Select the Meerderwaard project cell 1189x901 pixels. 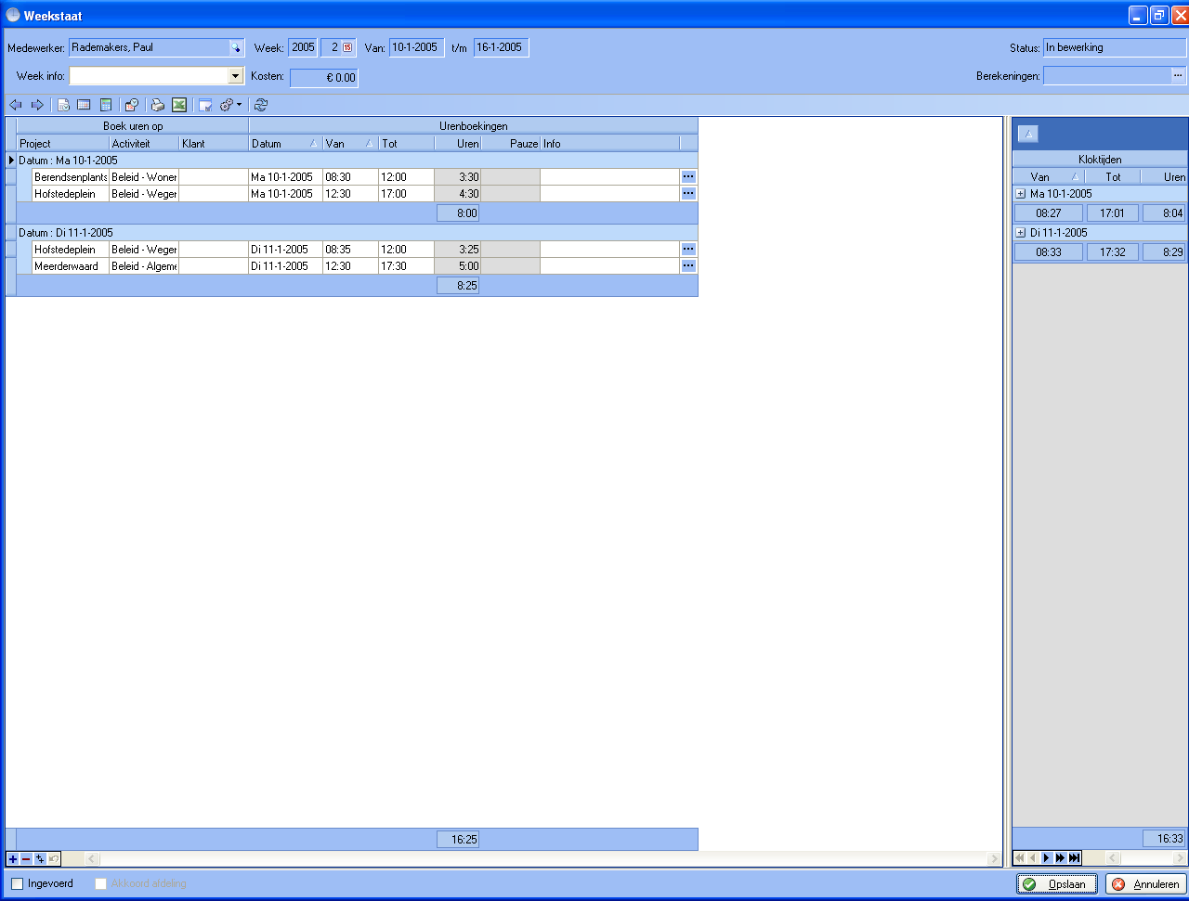[x=71, y=265]
